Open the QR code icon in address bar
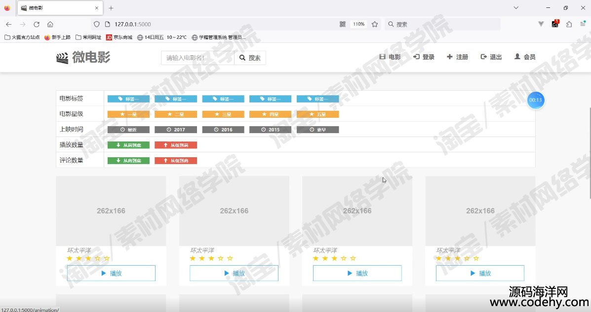The height and width of the screenshot is (312, 591). tap(343, 24)
